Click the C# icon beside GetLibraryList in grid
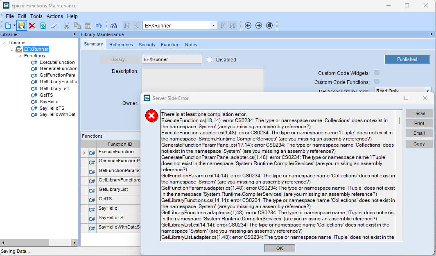The image size is (436, 256). coord(92,190)
